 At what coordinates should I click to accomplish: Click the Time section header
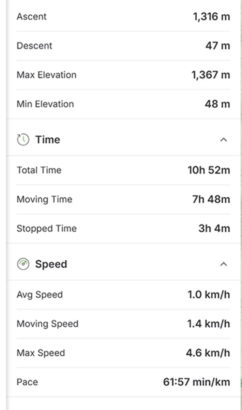(x=123, y=140)
